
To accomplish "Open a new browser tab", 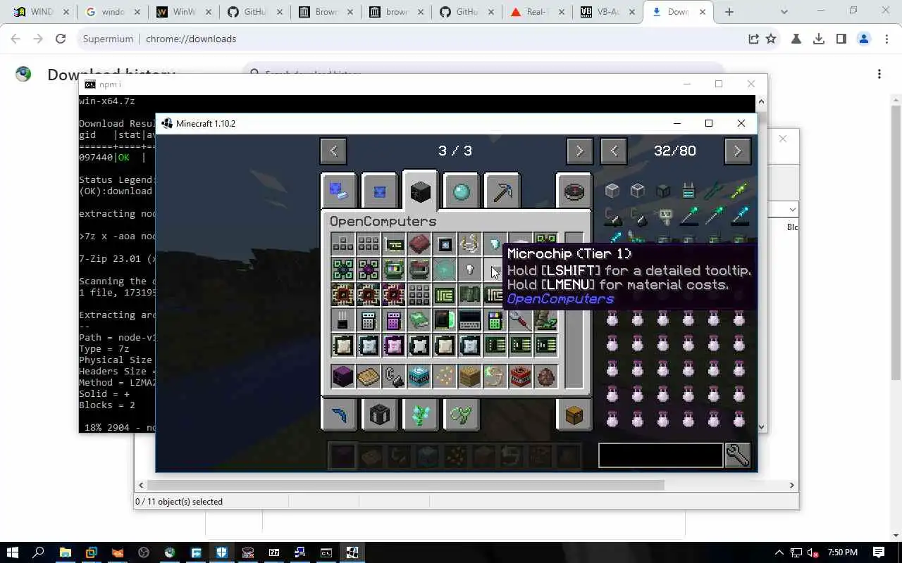I will [729, 12].
